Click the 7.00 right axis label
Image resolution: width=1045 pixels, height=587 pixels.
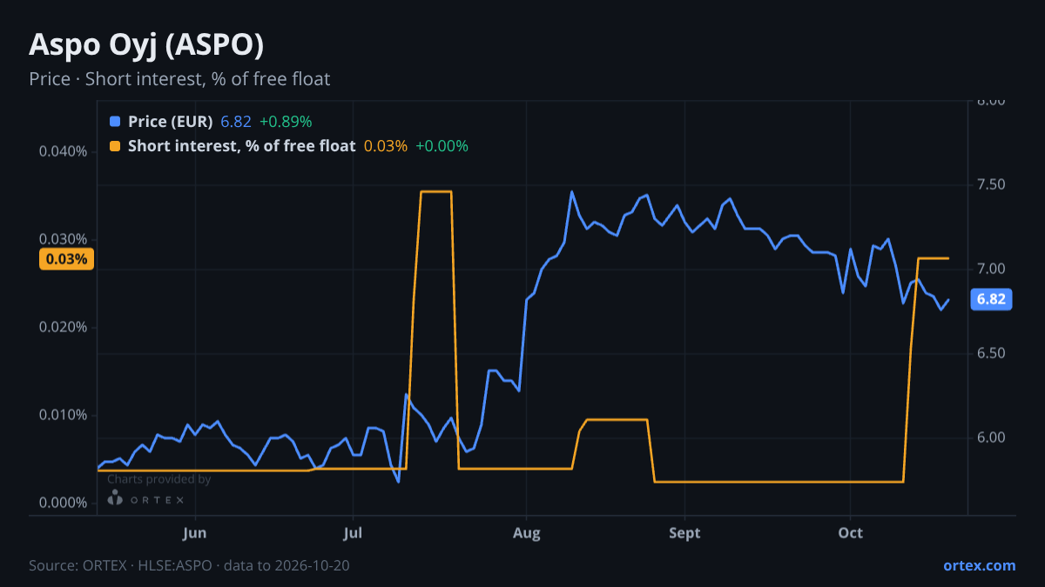point(991,269)
